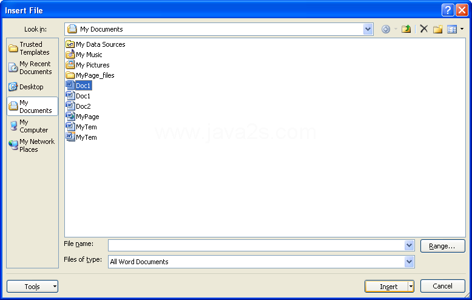Jump to Desktop in places bar

(32, 87)
